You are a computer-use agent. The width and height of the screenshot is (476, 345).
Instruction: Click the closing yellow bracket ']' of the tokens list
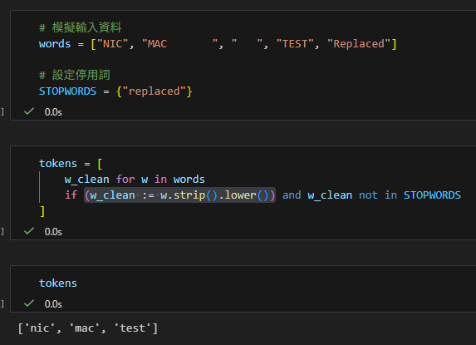click(x=42, y=211)
